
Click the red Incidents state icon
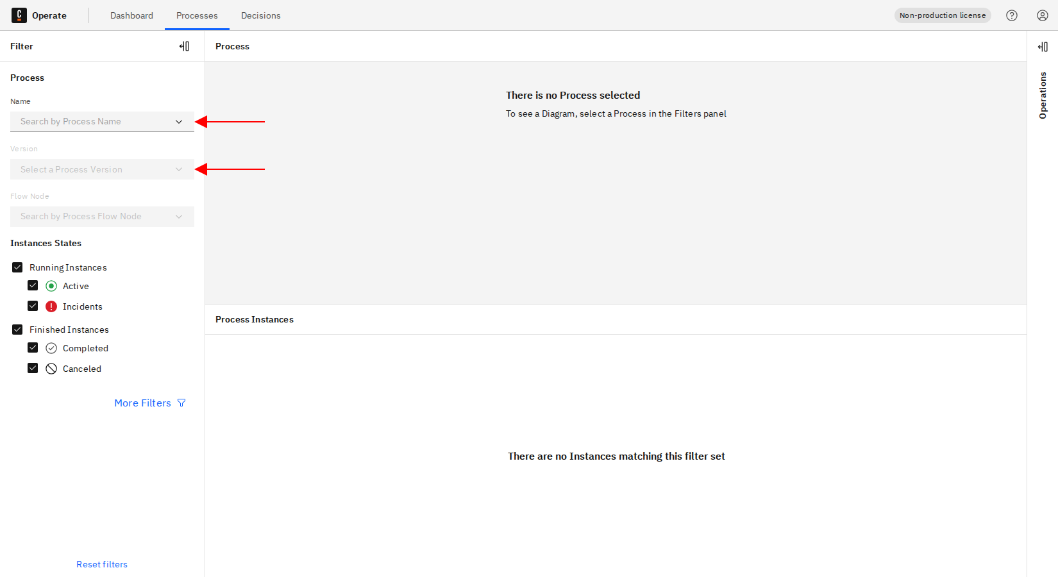pyautogui.click(x=51, y=306)
